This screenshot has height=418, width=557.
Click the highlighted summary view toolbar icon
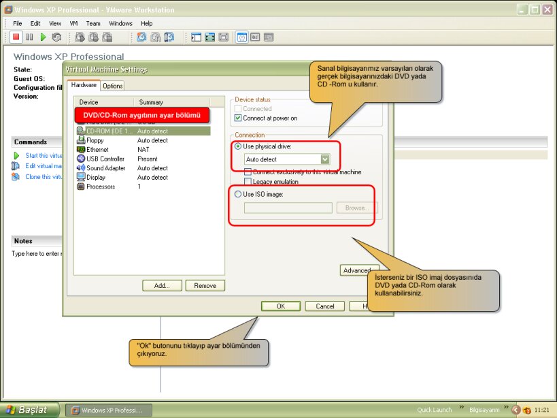coord(242,37)
